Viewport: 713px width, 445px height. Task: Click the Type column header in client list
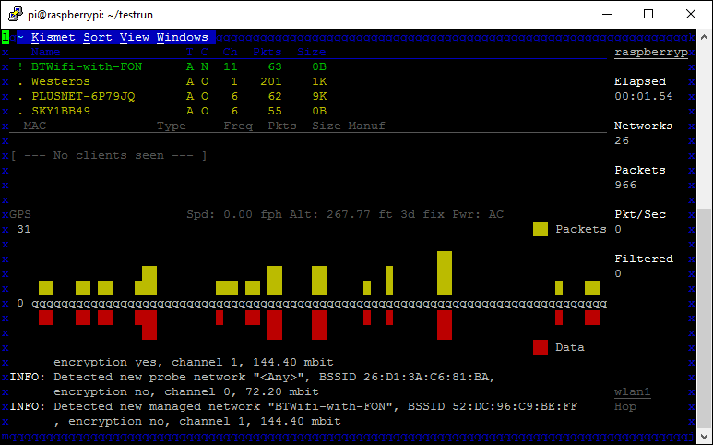tap(172, 126)
